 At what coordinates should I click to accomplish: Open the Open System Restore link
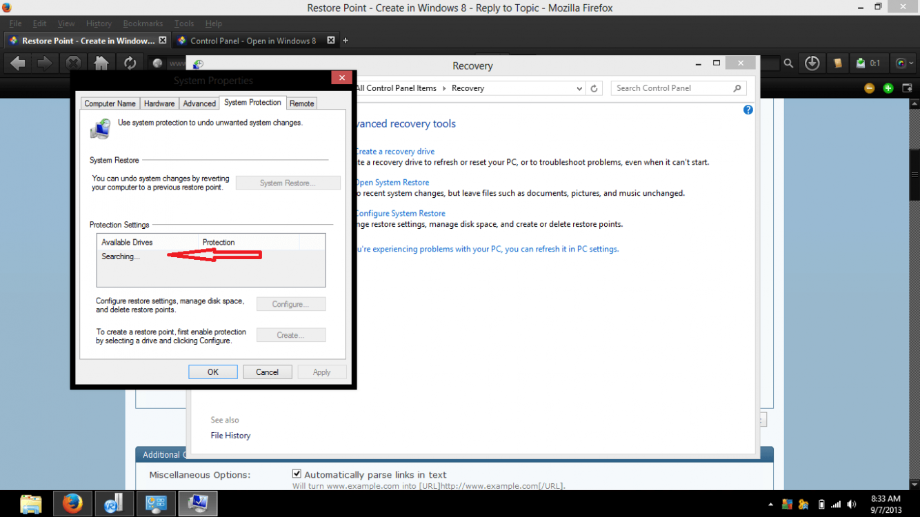[392, 182]
